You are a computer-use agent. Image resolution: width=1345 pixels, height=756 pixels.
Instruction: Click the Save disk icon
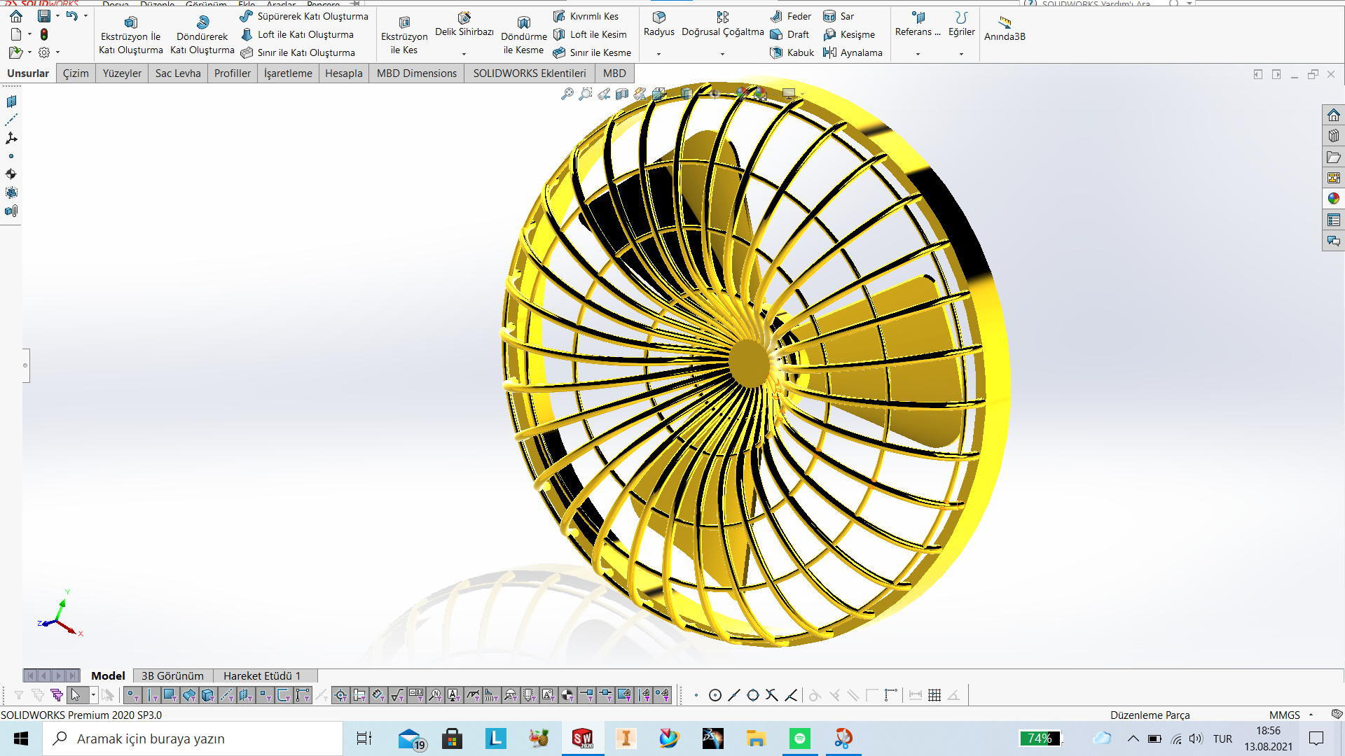point(44,15)
